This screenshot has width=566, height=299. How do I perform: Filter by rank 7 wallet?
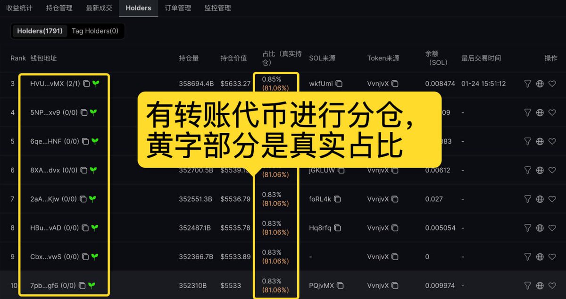pyautogui.click(x=528, y=199)
